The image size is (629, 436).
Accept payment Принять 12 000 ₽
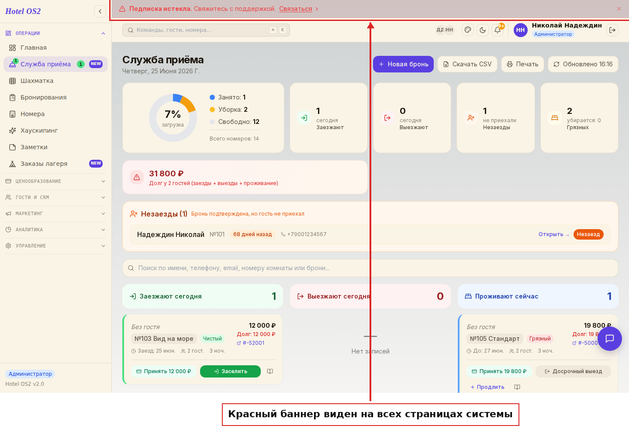click(x=164, y=371)
